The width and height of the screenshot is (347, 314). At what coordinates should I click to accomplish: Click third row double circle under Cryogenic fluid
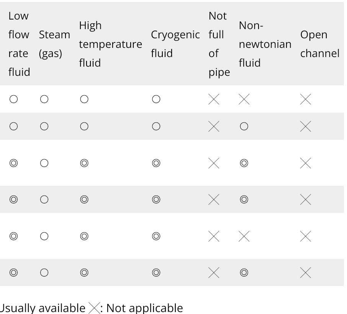click(x=156, y=163)
